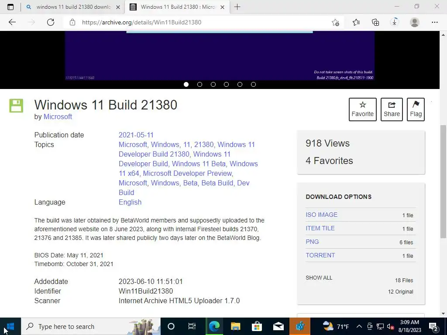Open the Edge Favorites list
The width and height of the screenshot is (447, 335).
(356, 22)
